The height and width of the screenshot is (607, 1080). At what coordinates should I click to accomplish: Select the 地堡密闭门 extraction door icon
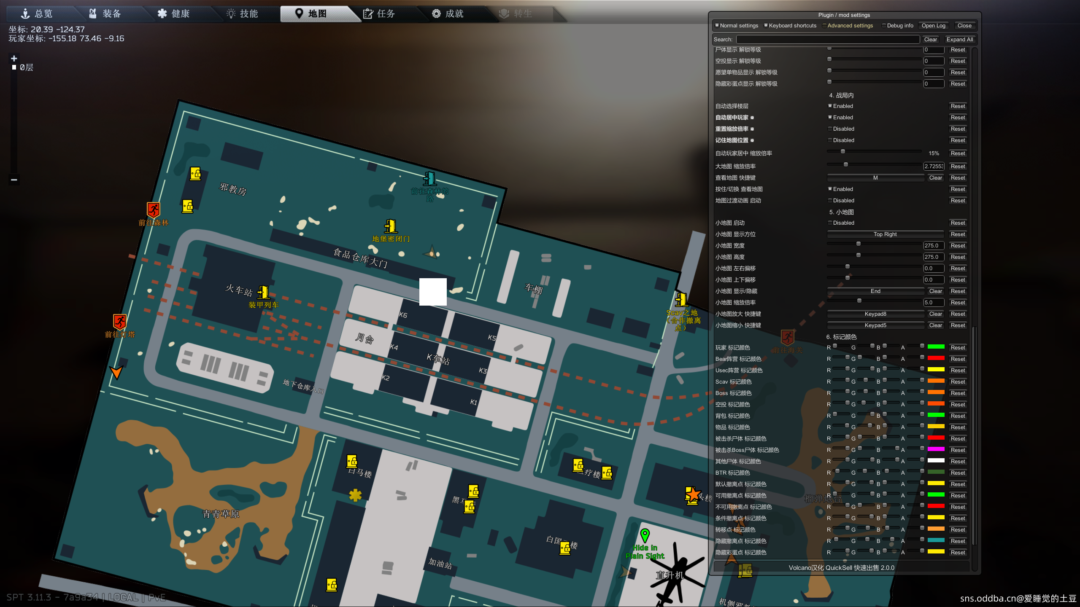pos(391,226)
